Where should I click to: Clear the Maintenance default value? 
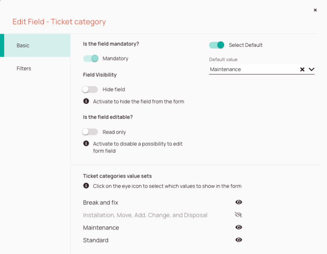click(x=302, y=69)
